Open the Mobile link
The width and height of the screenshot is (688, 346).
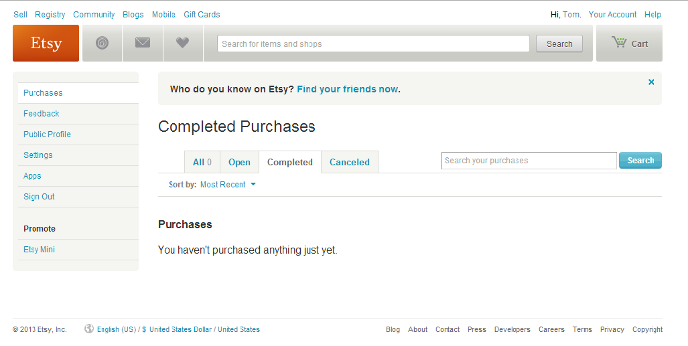pyautogui.click(x=163, y=15)
